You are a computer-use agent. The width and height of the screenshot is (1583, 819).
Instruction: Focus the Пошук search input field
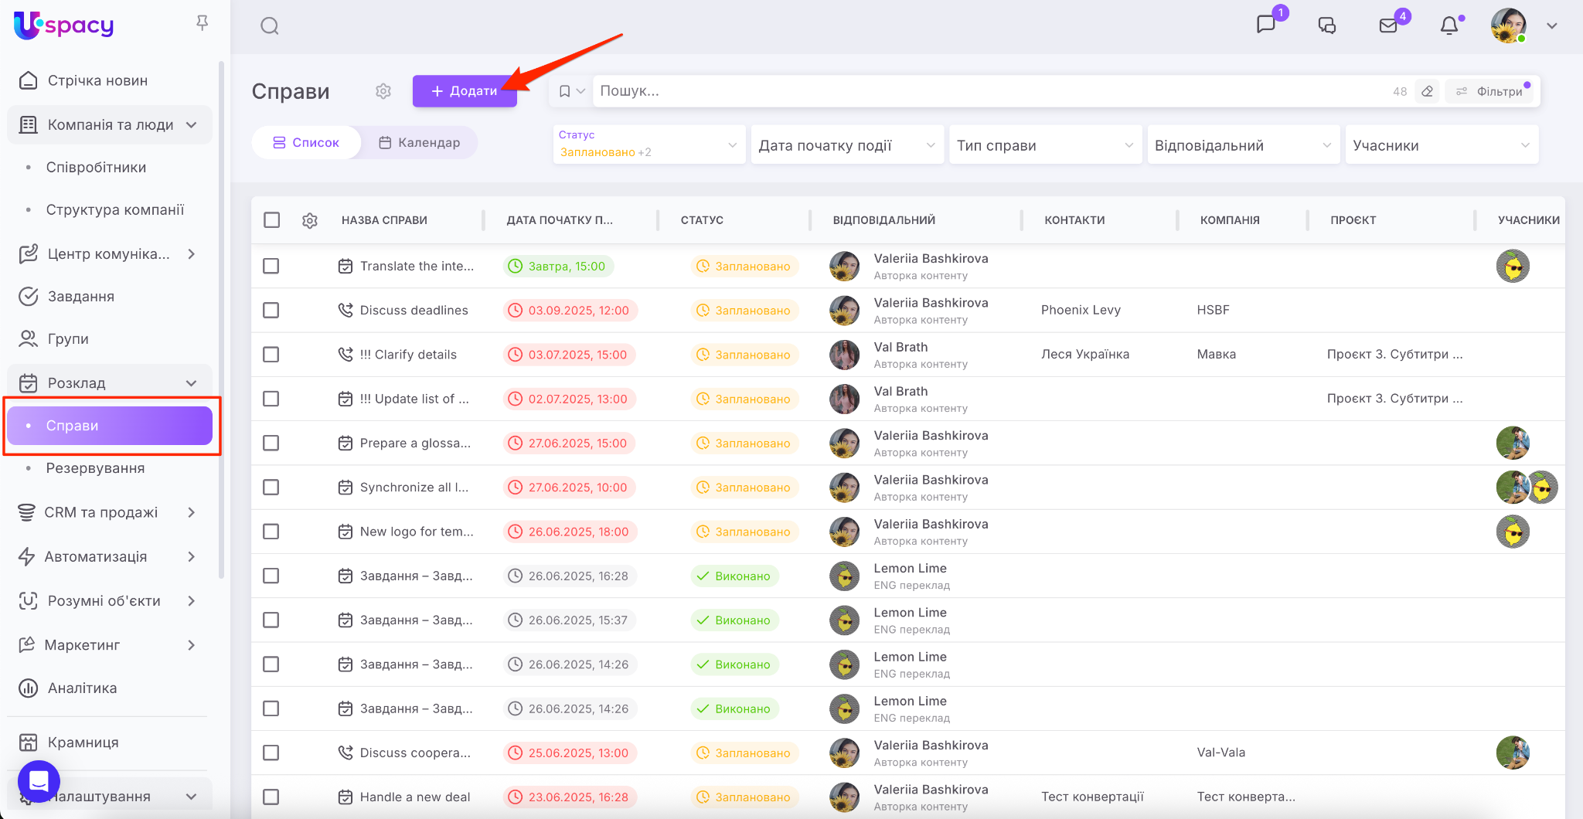989,91
